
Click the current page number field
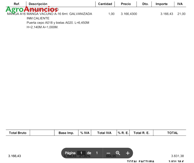[x=81, y=153]
